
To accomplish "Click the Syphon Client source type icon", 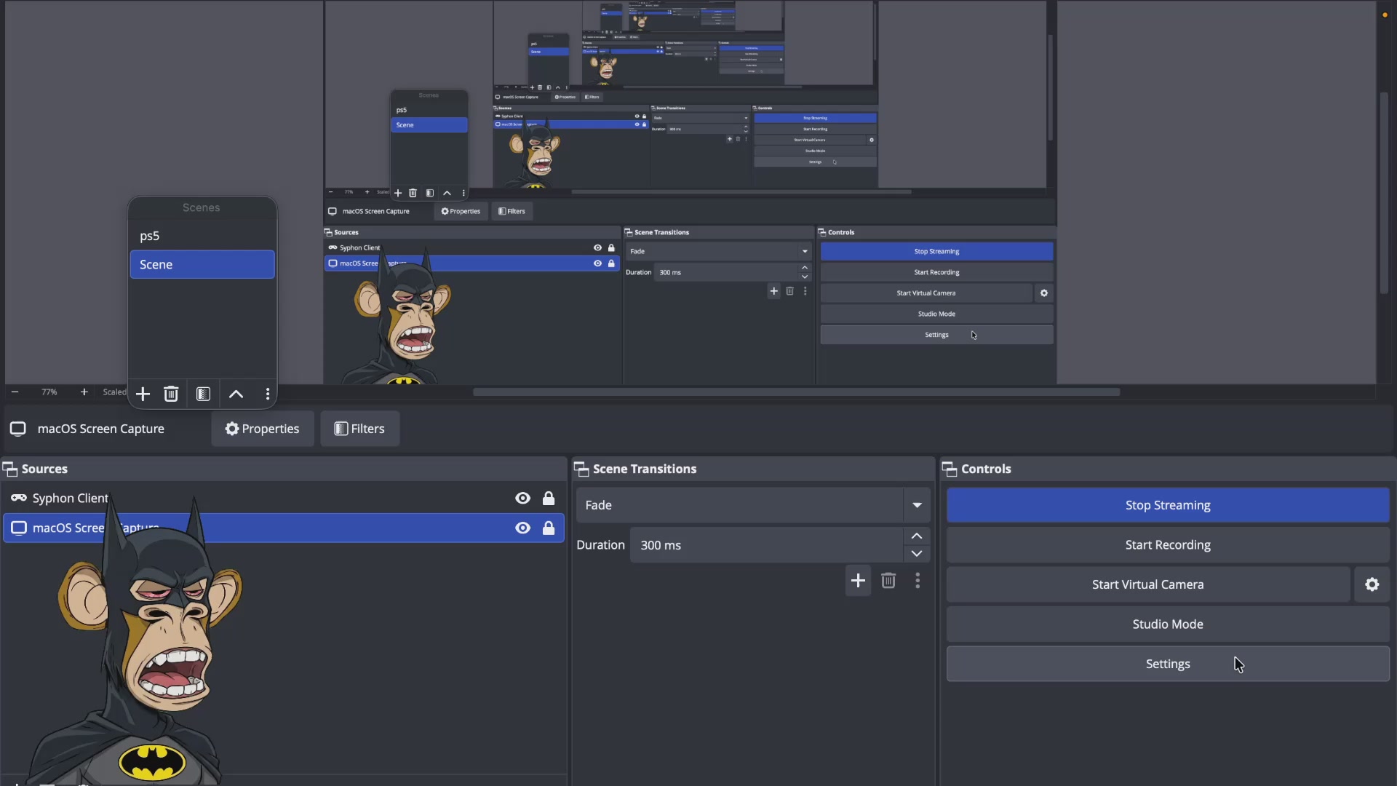I will [19, 498].
